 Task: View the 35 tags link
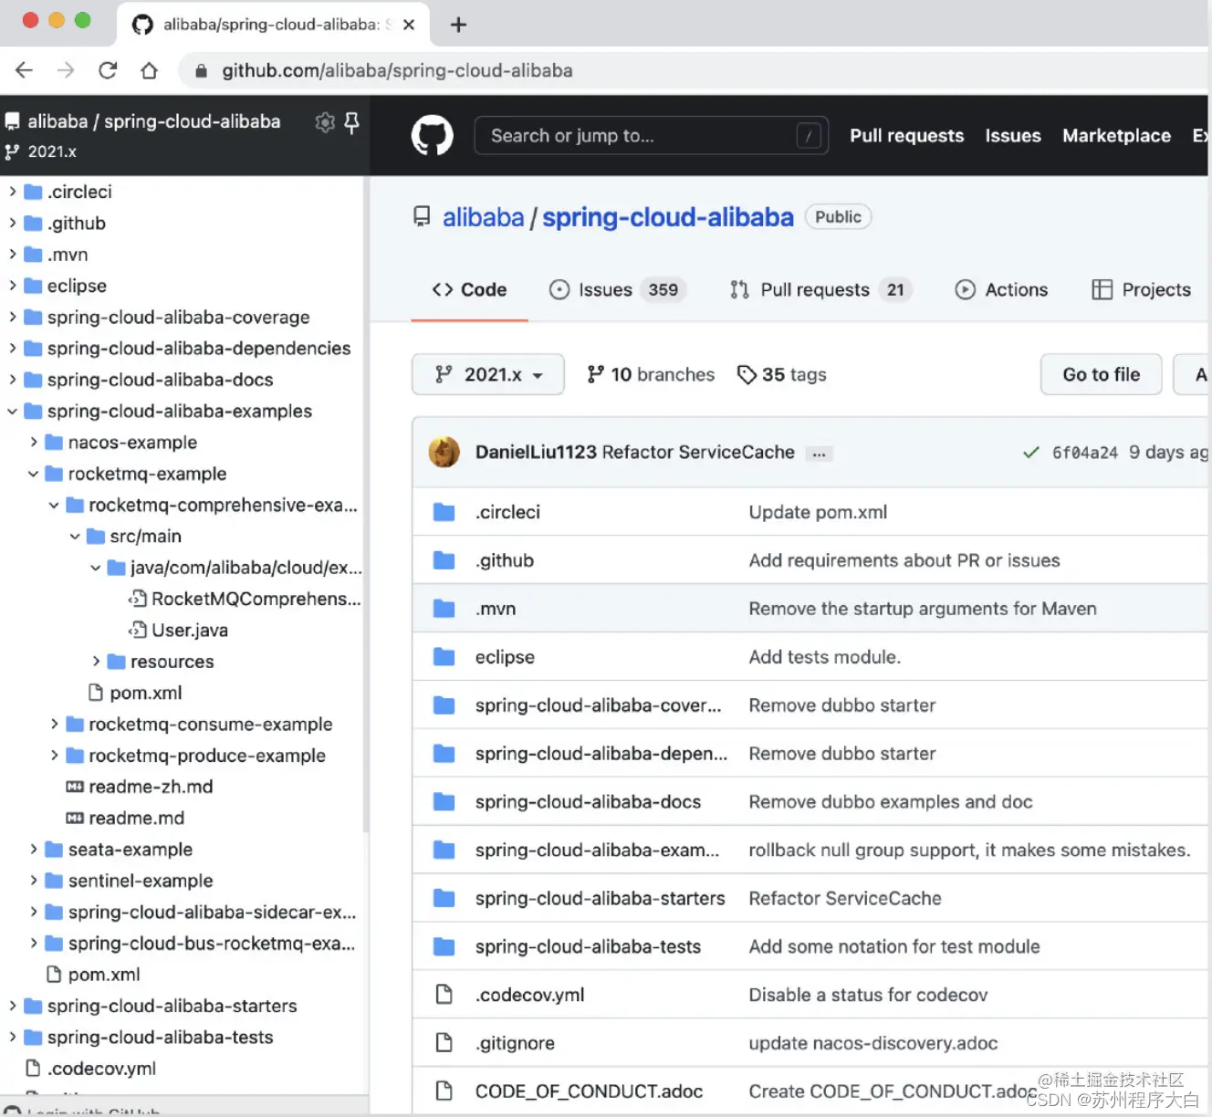click(781, 374)
